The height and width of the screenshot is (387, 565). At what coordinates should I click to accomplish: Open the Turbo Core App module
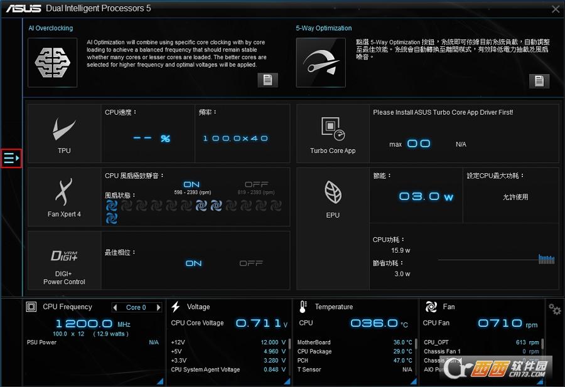pyautogui.click(x=333, y=133)
